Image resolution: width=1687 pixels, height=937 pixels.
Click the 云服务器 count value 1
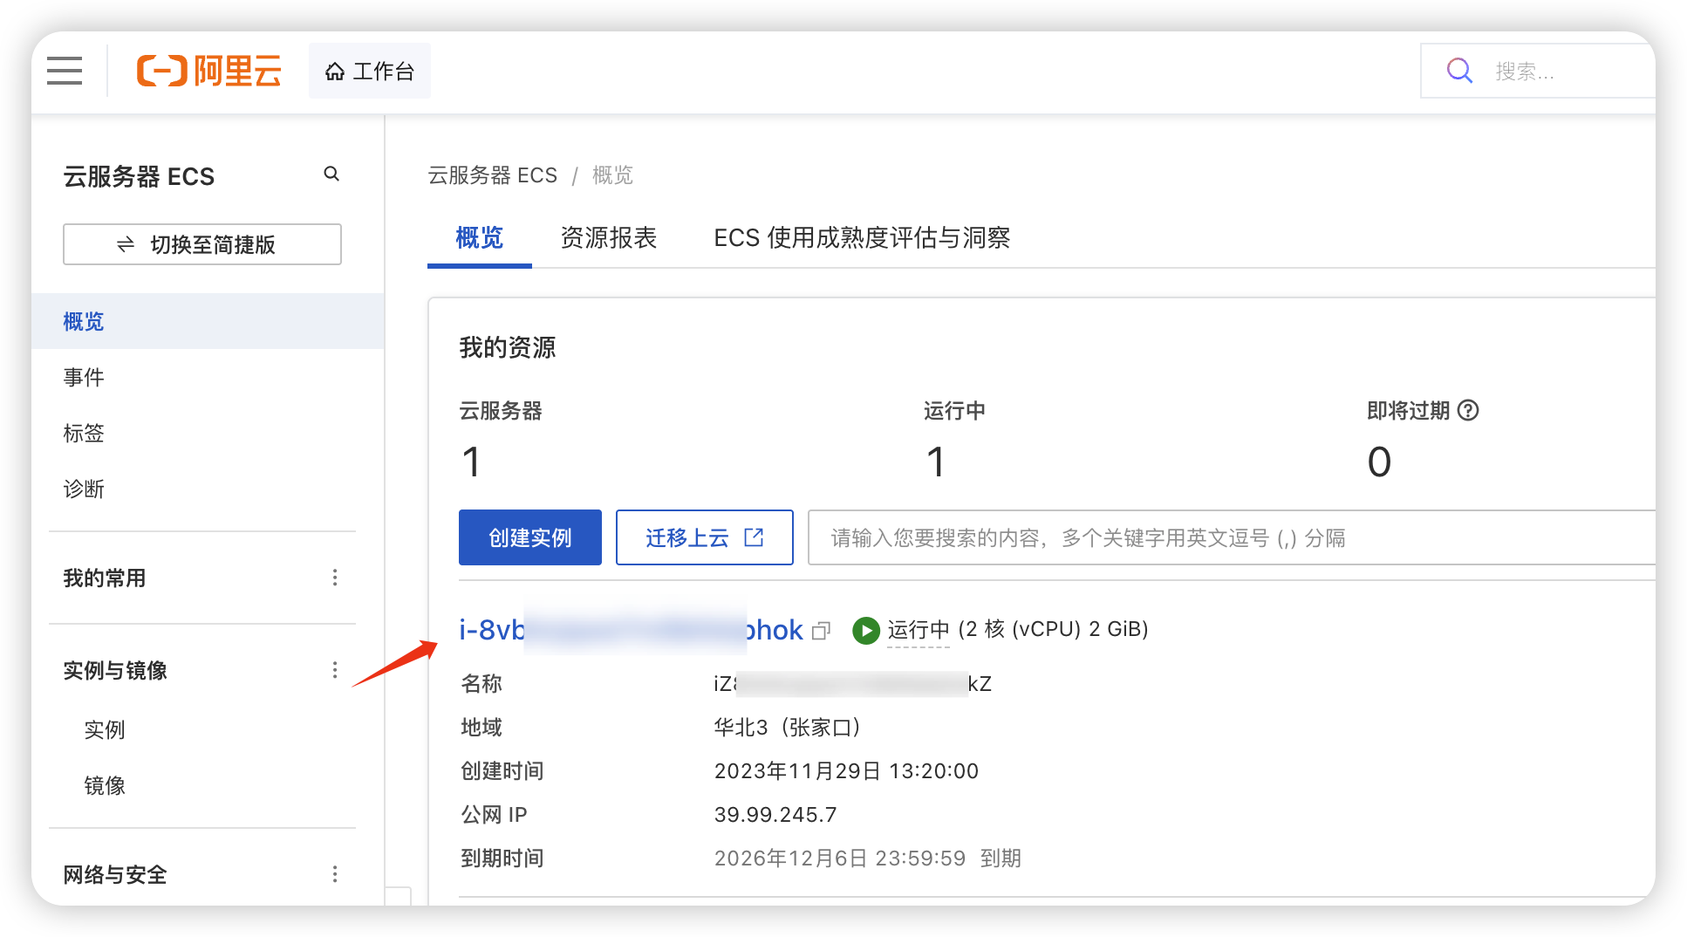coord(471,462)
